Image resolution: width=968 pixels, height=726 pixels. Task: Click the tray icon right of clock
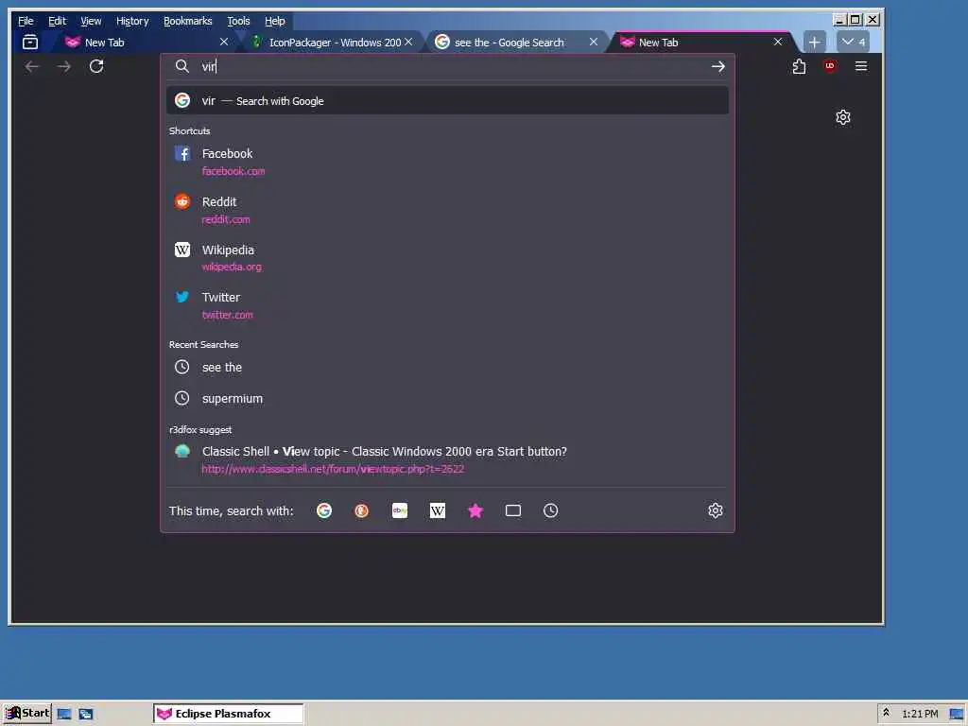(957, 715)
